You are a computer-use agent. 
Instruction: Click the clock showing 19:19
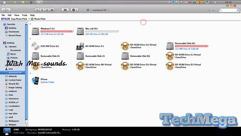coord(228,2)
